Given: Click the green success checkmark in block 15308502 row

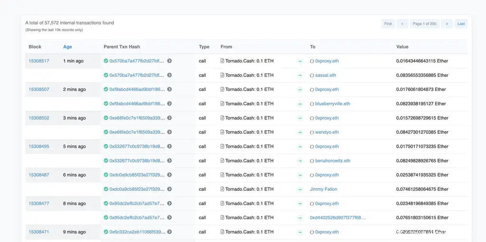Looking at the screenshot, I should pos(106,118).
